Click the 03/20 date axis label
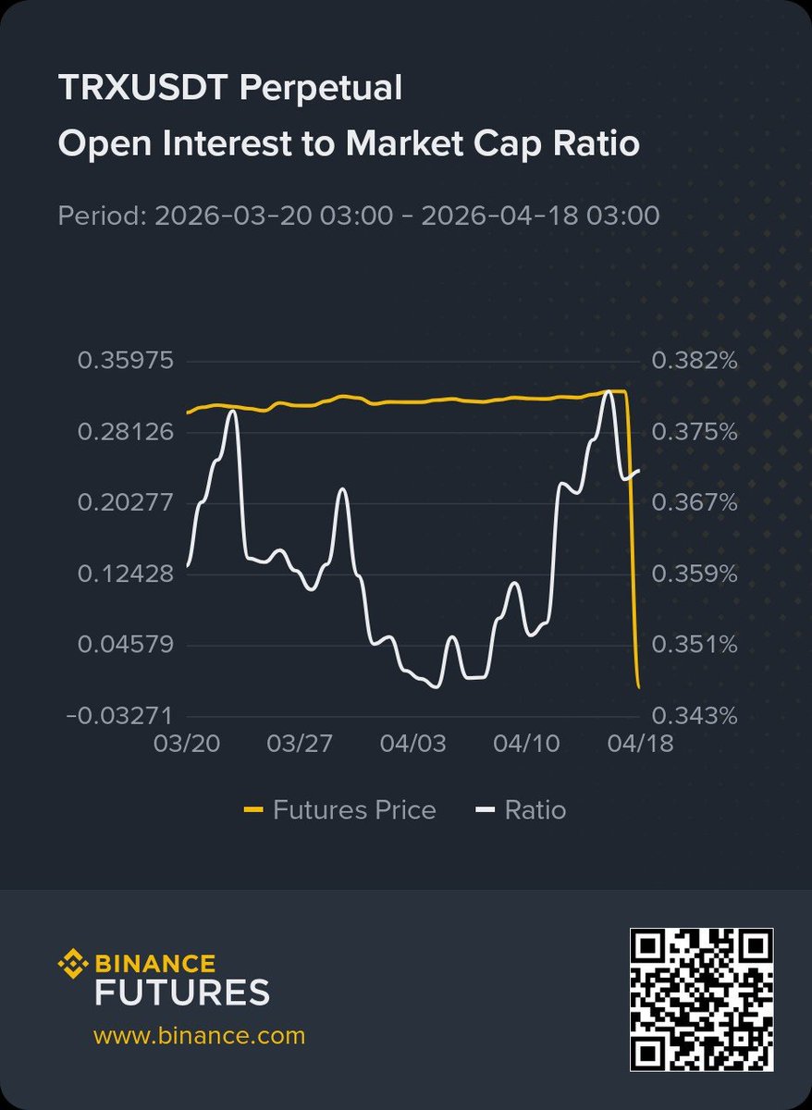This screenshot has height=1110, width=812. point(186,744)
